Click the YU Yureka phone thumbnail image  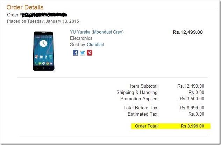pos(44,51)
